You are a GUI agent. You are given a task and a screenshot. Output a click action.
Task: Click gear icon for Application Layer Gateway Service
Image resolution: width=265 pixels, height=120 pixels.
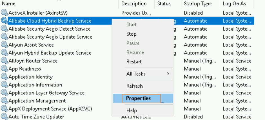pyautogui.click(x=4, y=93)
